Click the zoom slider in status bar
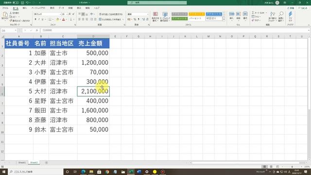The image size is (311, 175). pyautogui.click(x=292, y=167)
